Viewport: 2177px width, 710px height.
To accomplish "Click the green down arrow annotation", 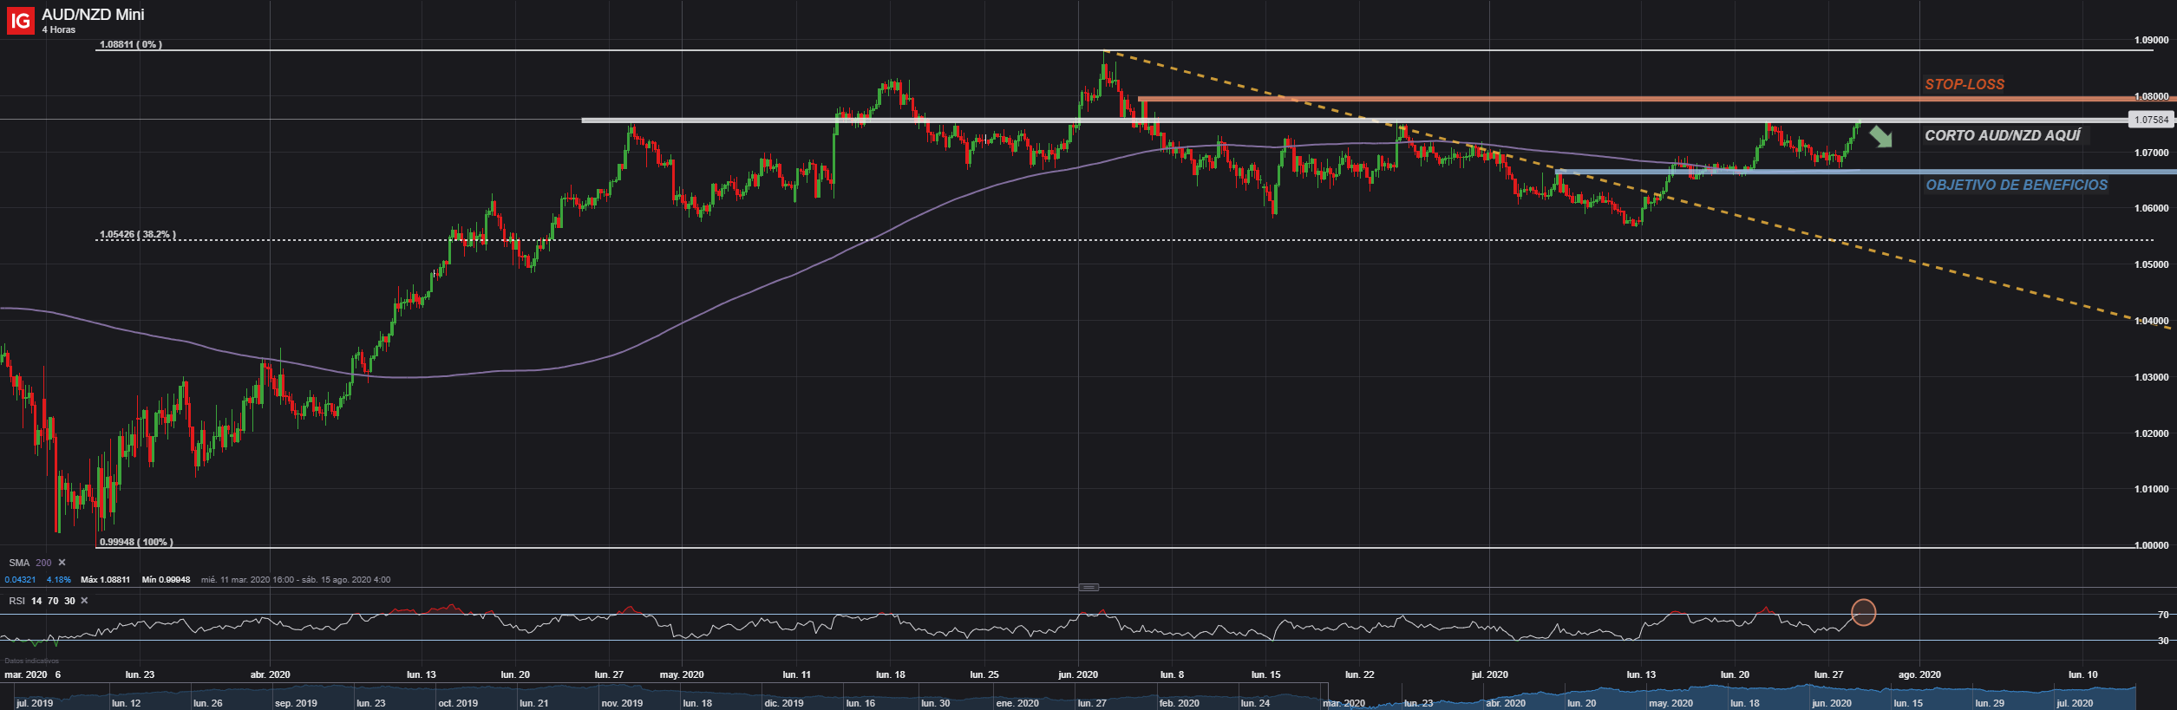I will point(1880,136).
